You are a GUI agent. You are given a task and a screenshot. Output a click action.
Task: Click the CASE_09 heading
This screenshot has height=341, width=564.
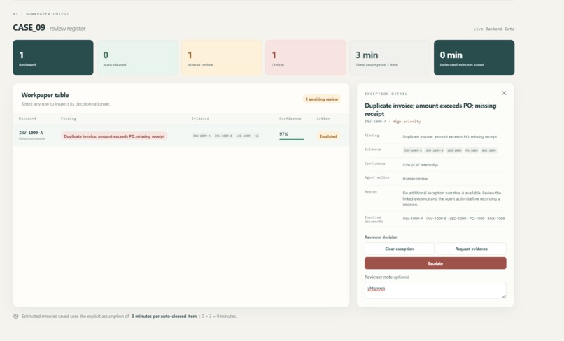(29, 28)
